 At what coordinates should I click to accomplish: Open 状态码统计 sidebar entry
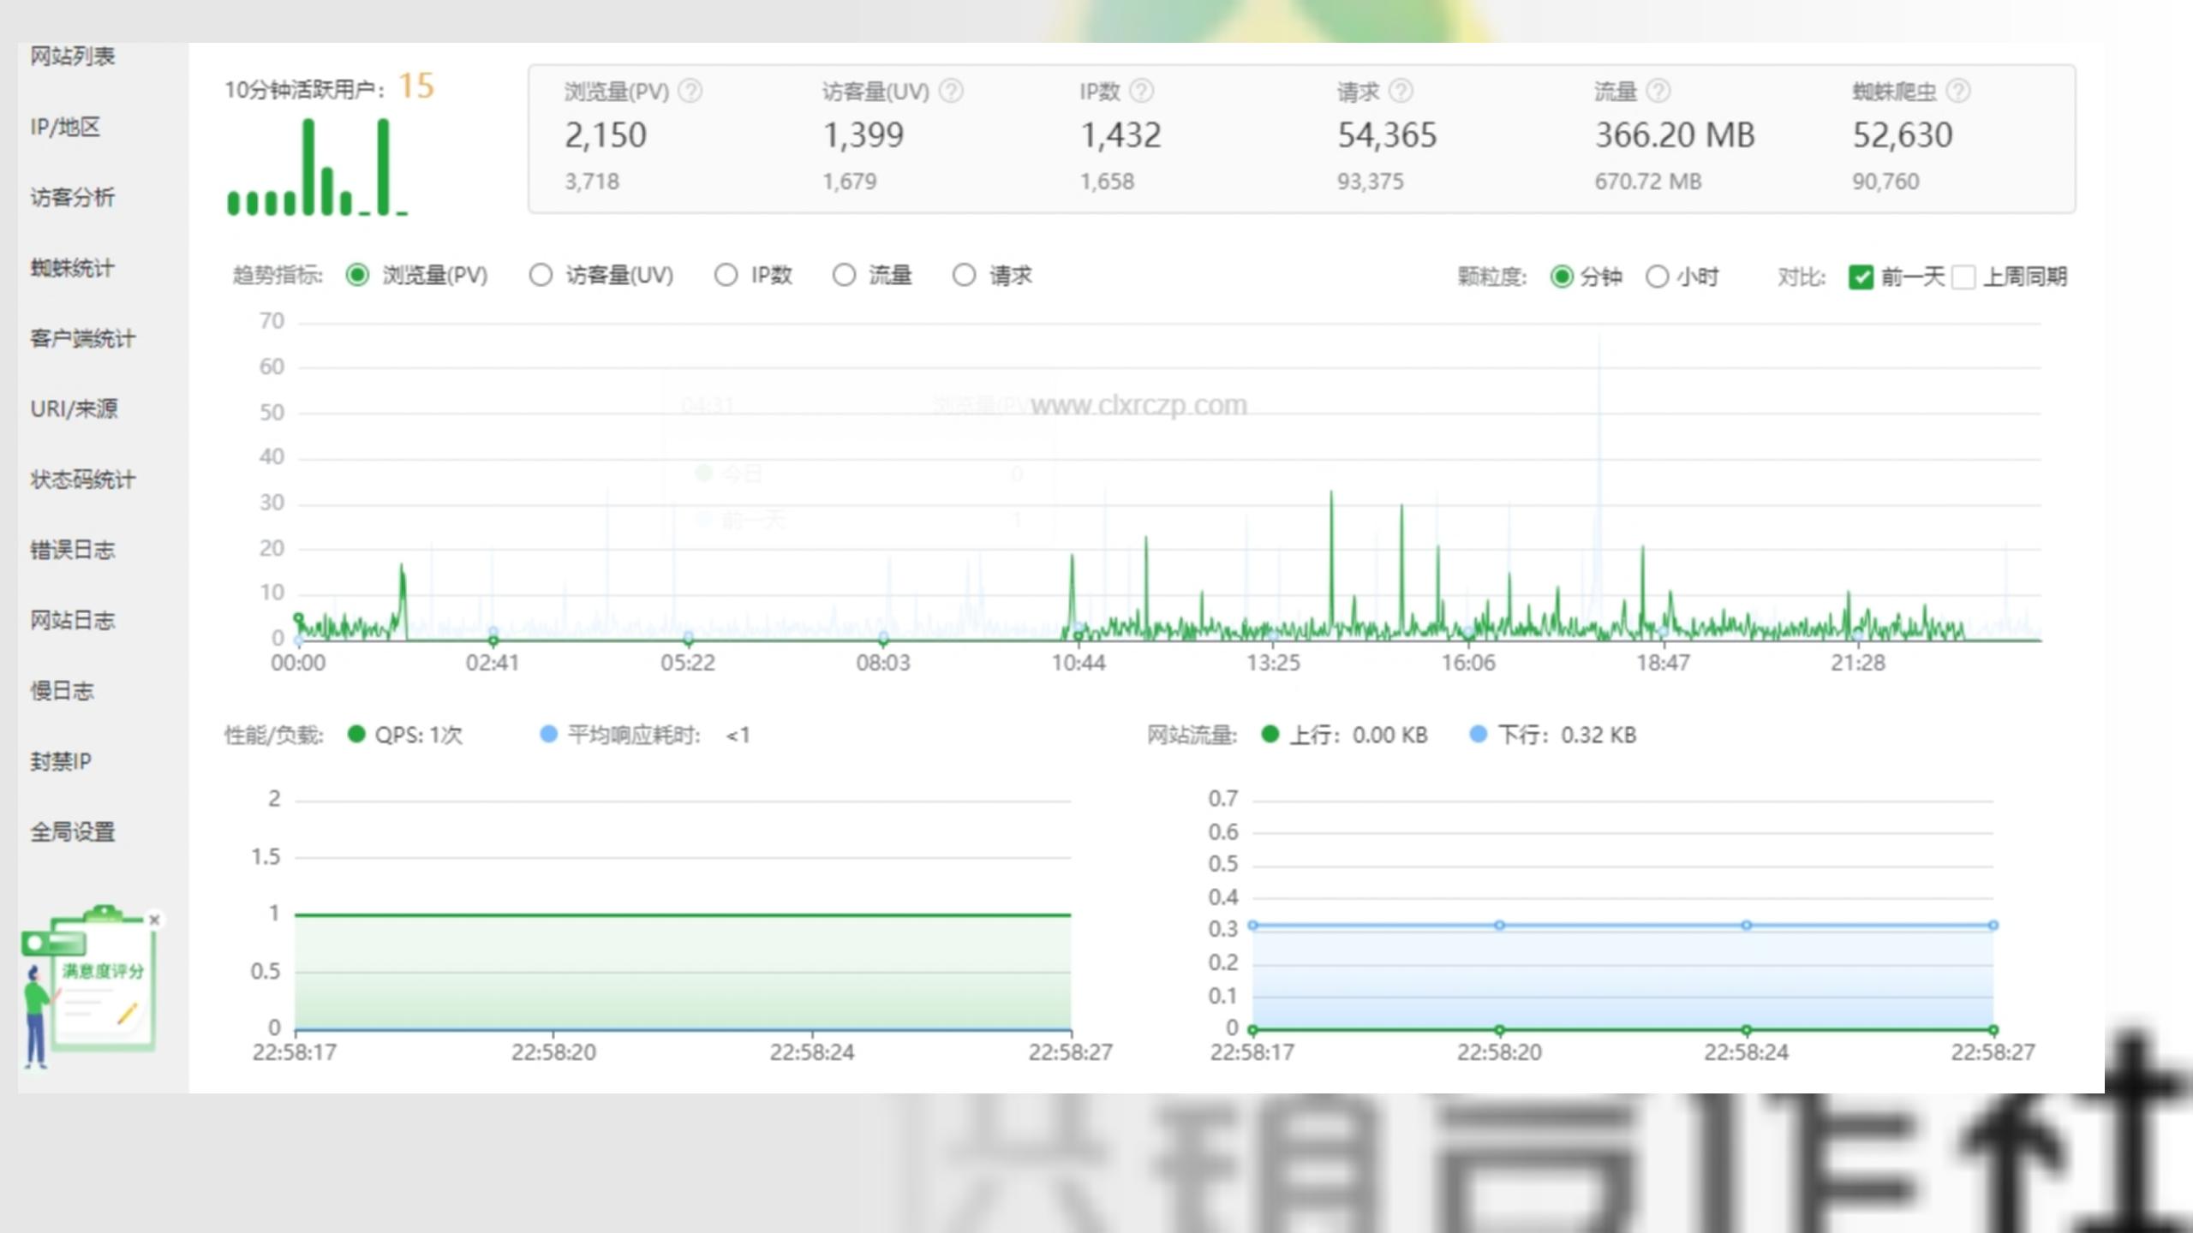tap(83, 479)
